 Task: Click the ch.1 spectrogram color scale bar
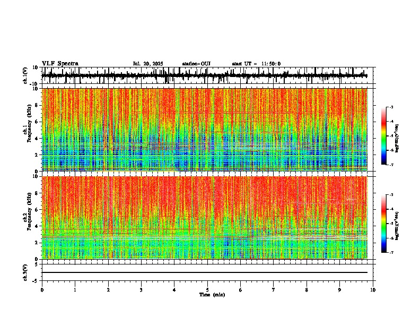[x=384, y=136]
